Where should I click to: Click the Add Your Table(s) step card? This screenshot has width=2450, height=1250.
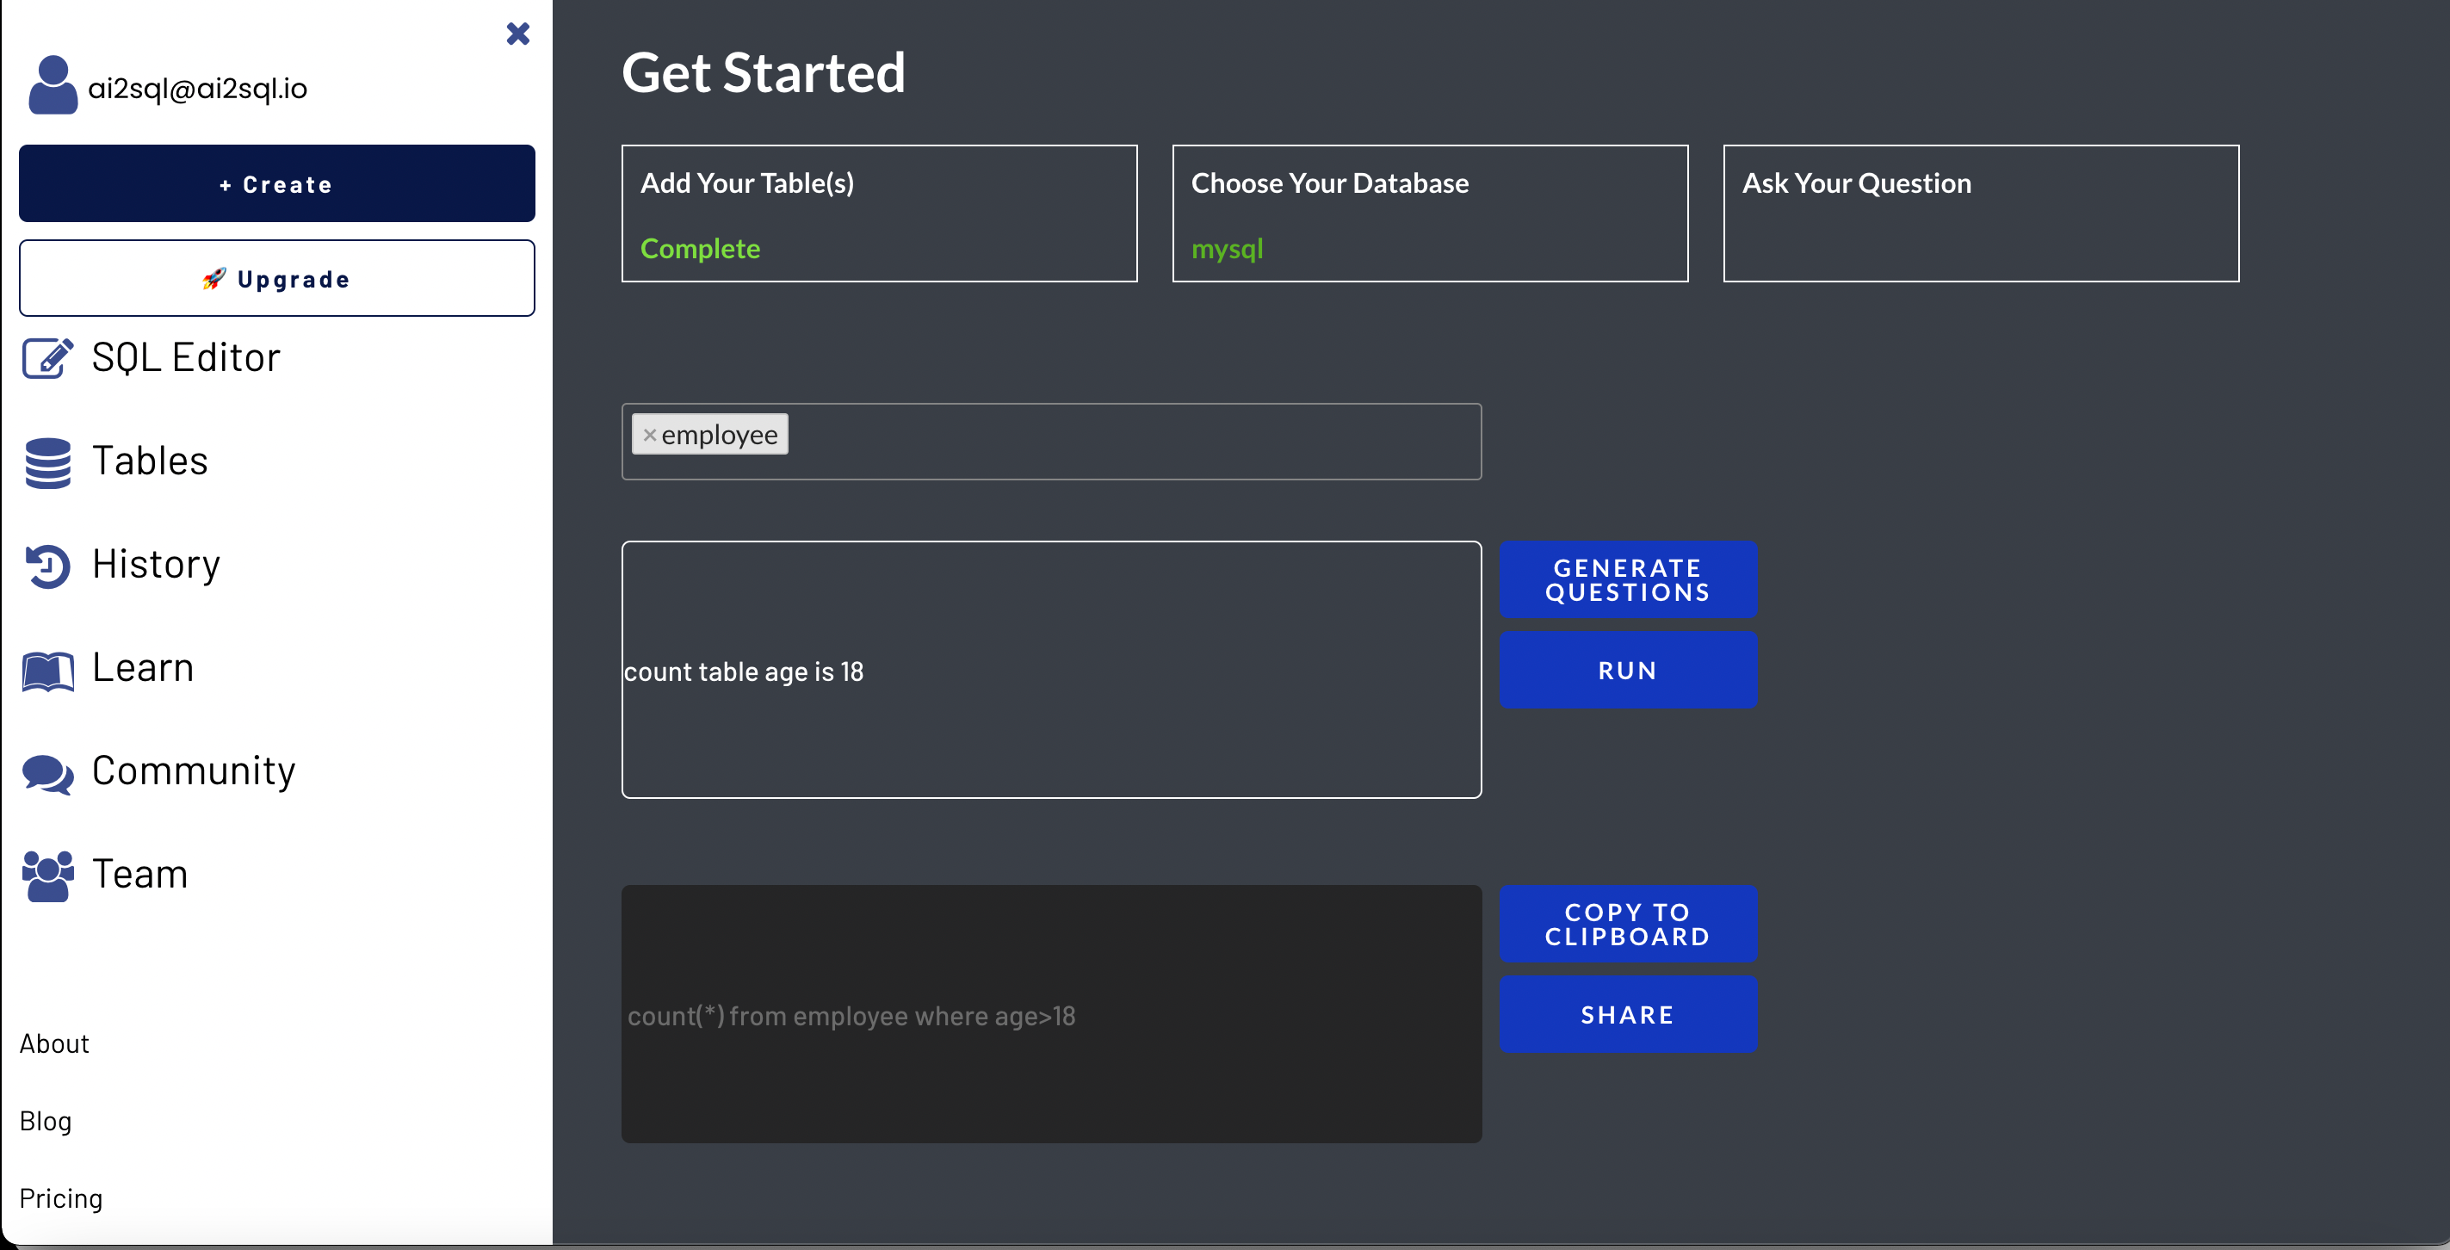pyautogui.click(x=879, y=213)
